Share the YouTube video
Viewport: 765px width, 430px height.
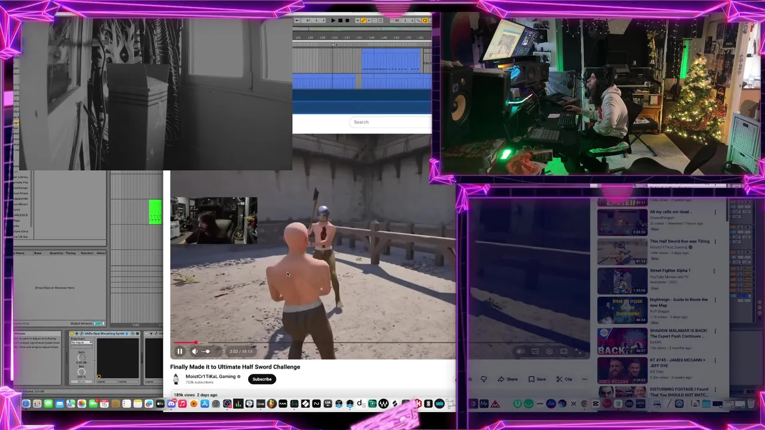coord(508,379)
